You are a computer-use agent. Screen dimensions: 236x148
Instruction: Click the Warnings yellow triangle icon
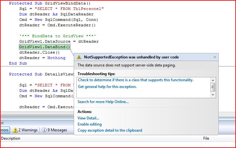point(15,130)
